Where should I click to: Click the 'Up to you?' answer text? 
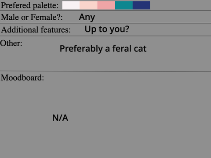[107, 29]
